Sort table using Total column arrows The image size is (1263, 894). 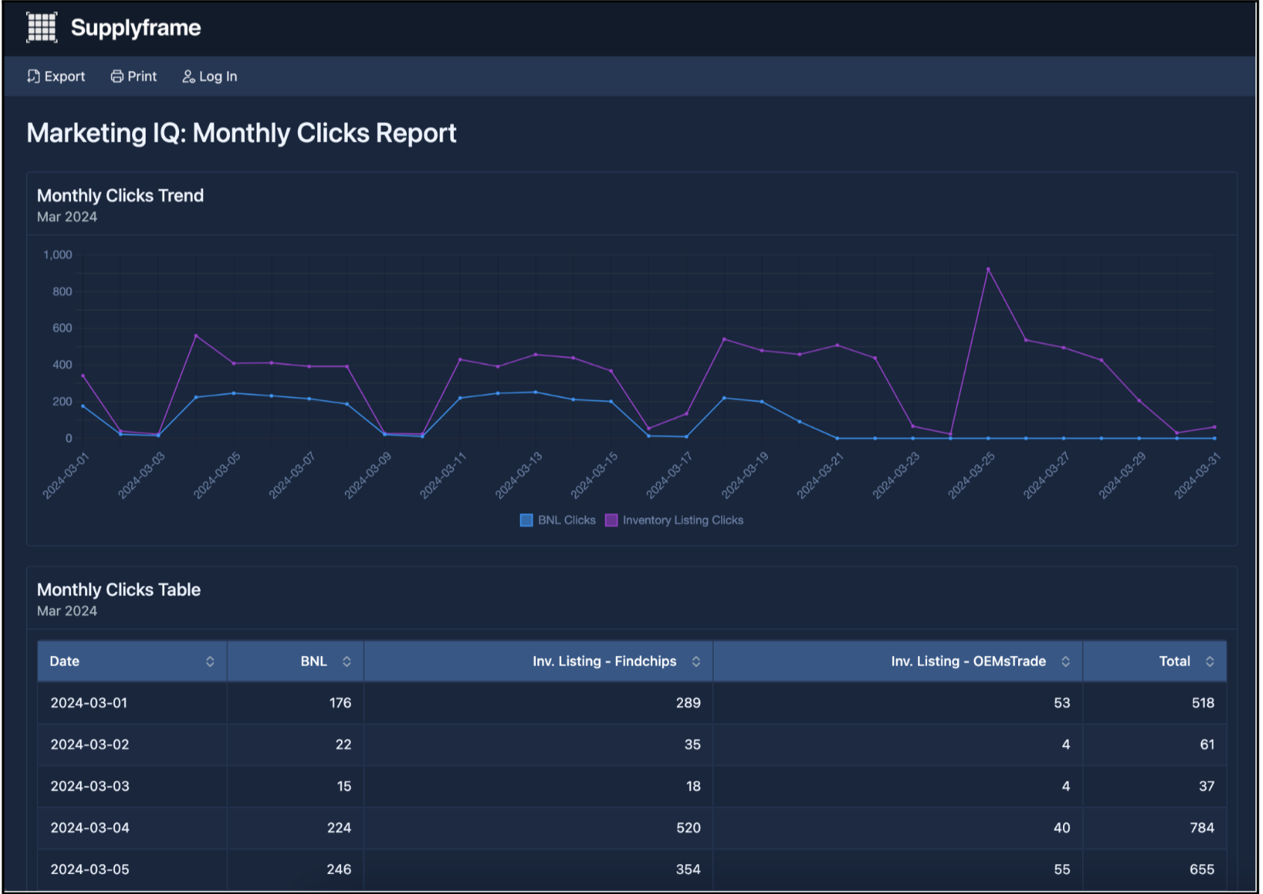point(1209,661)
